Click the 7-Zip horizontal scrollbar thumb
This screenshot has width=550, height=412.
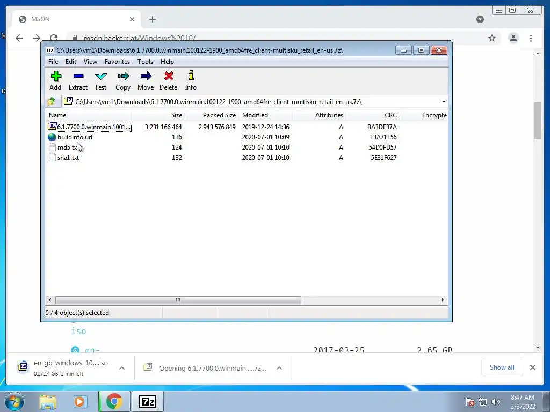[x=178, y=300]
